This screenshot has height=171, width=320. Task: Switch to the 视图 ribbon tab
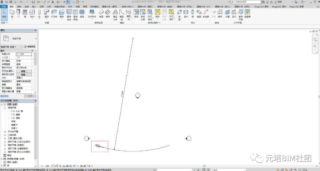point(77,7)
